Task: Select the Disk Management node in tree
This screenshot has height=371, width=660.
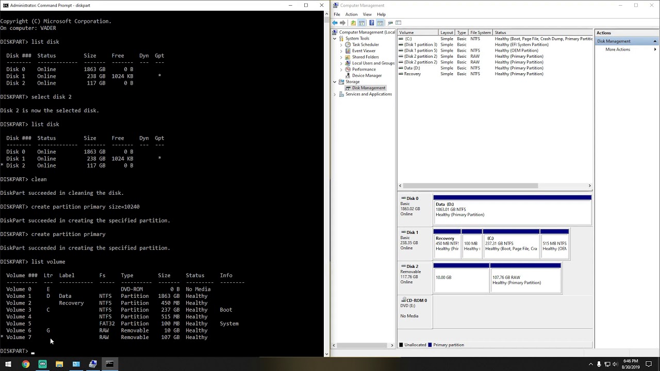Action: click(x=365, y=88)
